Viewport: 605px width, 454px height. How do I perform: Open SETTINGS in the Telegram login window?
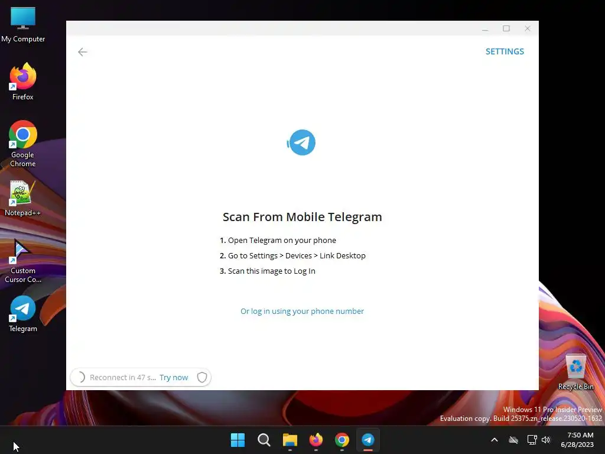point(505,51)
